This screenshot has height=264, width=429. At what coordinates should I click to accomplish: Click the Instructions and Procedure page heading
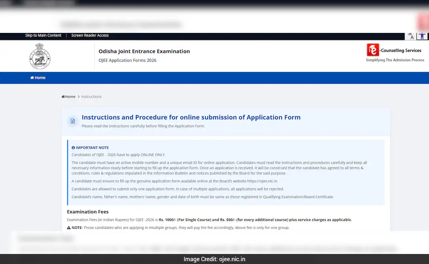point(191,117)
